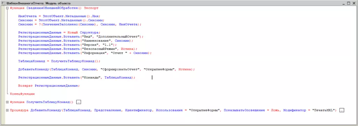Click "ОткрытиеФормы" in the ДобавитьКоманду call

159,69
